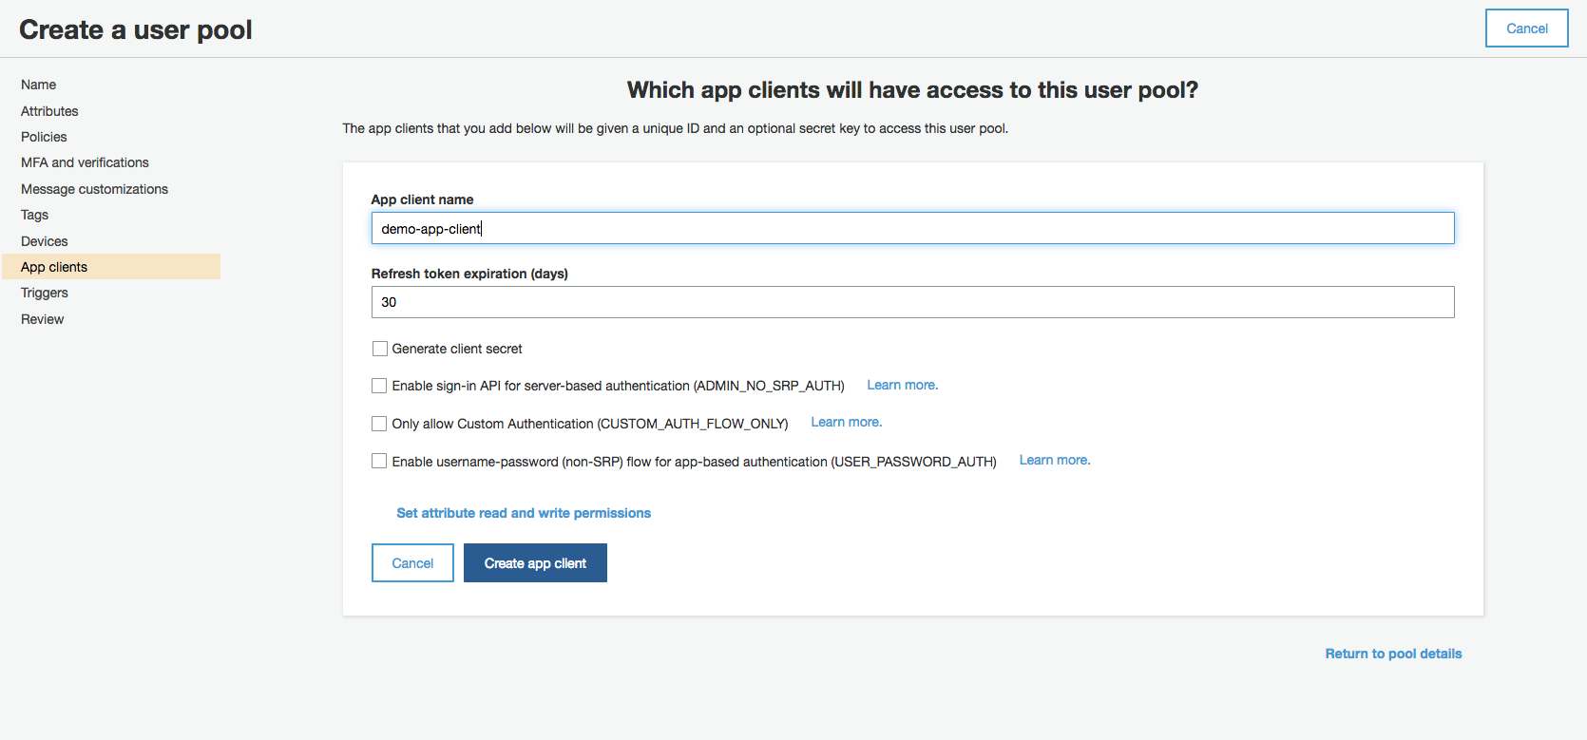Click the Refresh token expiration field
This screenshot has width=1587, height=740.
(912, 302)
